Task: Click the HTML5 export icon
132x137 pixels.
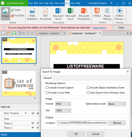Action: [97, 13]
